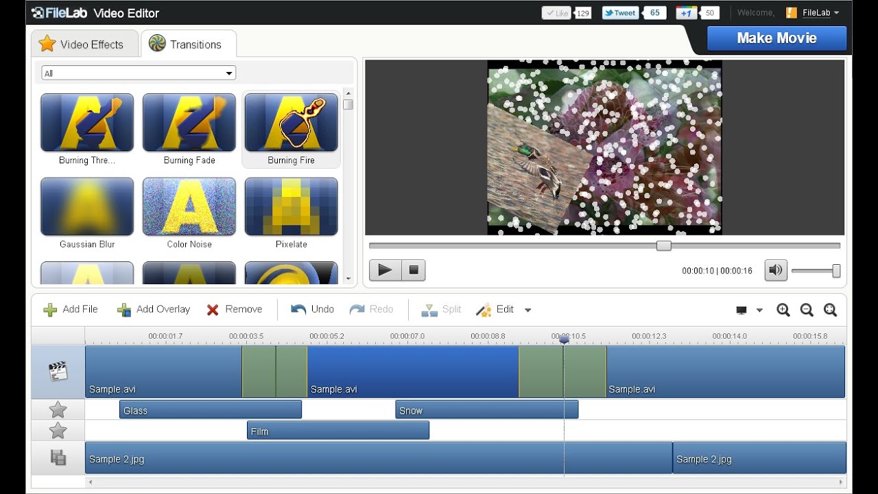Click the Like count 129

(x=583, y=12)
